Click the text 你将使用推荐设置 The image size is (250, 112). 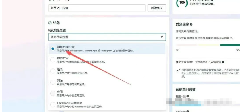coord(202,4)
